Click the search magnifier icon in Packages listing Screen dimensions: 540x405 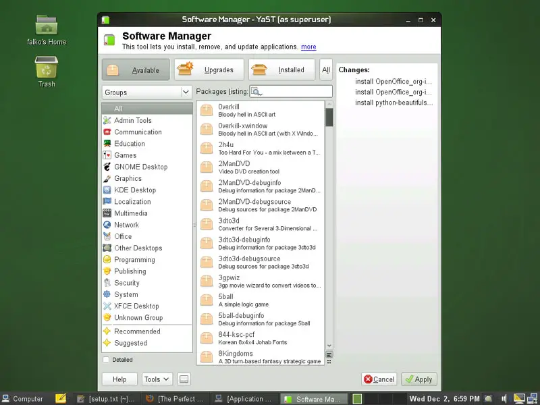256,92
